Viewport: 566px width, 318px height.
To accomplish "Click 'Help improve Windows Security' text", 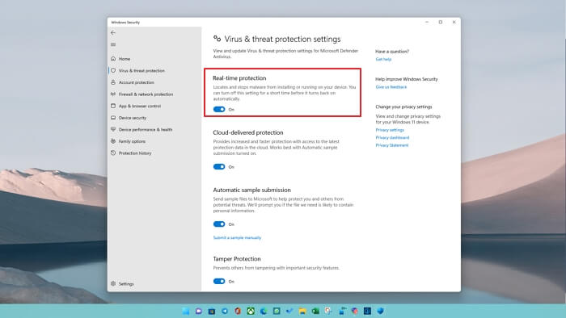I will [407, 79].
